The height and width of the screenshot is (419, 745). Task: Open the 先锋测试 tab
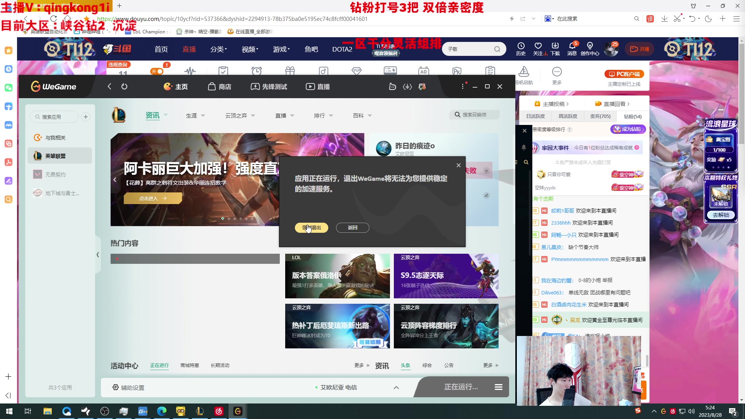[x=269, y=87]
